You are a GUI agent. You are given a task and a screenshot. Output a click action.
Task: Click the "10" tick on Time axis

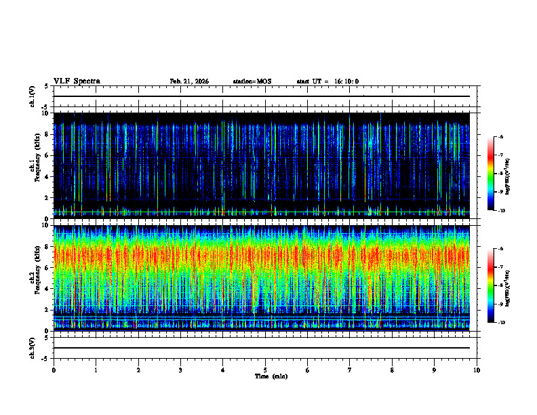click(477, 370)
